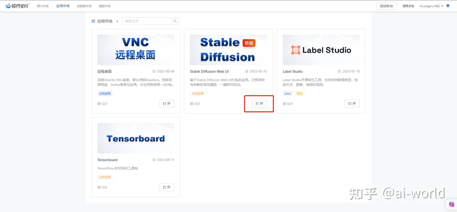This screenshot has width=457, height=212.
Task: Click the card title 远程桌面
Action: pos(104,72)
